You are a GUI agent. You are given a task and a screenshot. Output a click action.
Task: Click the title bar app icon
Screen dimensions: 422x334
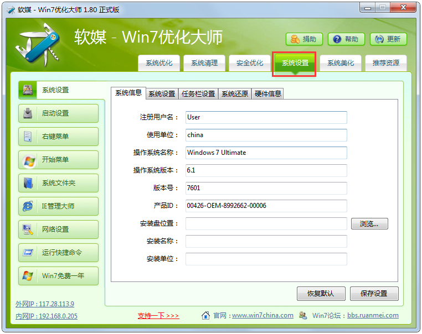(11, 10)
